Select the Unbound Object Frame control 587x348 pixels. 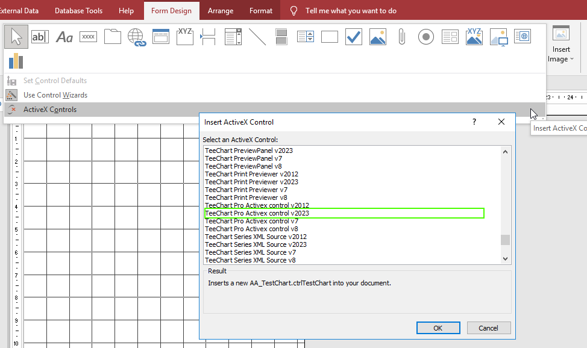(x=378, y=37)
